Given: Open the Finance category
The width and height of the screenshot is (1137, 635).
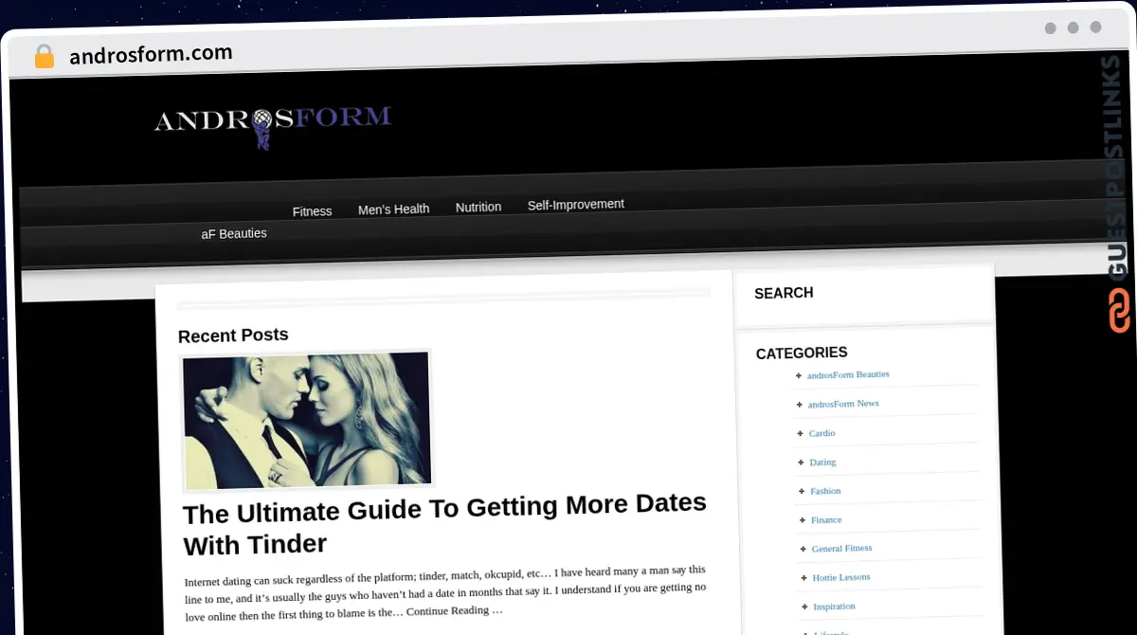Looking at the screenshot, I should point(826,519).
